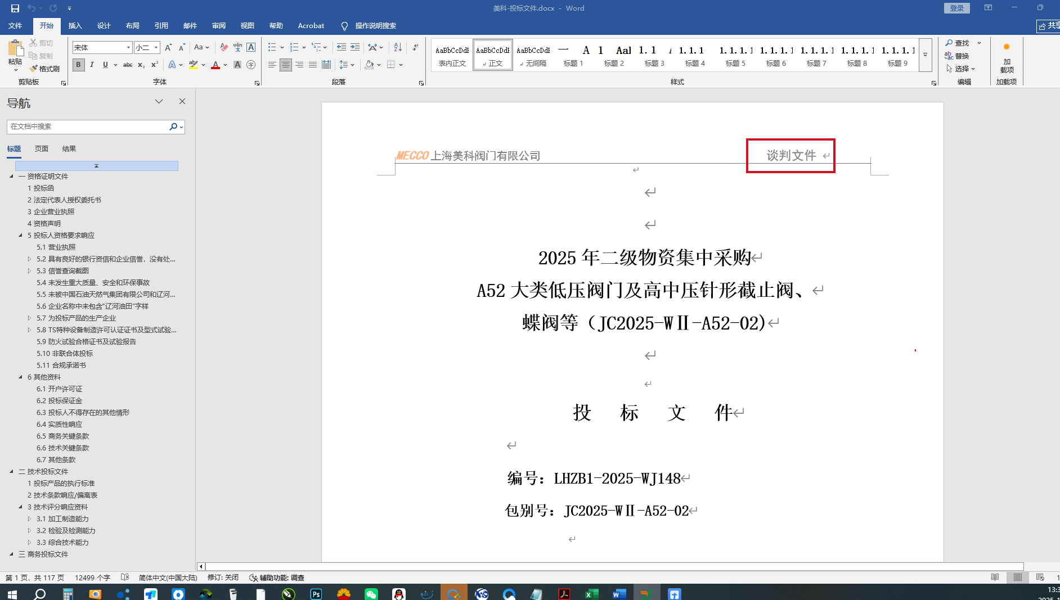Switch to the 页面 navigation tab

click(42, 148)
